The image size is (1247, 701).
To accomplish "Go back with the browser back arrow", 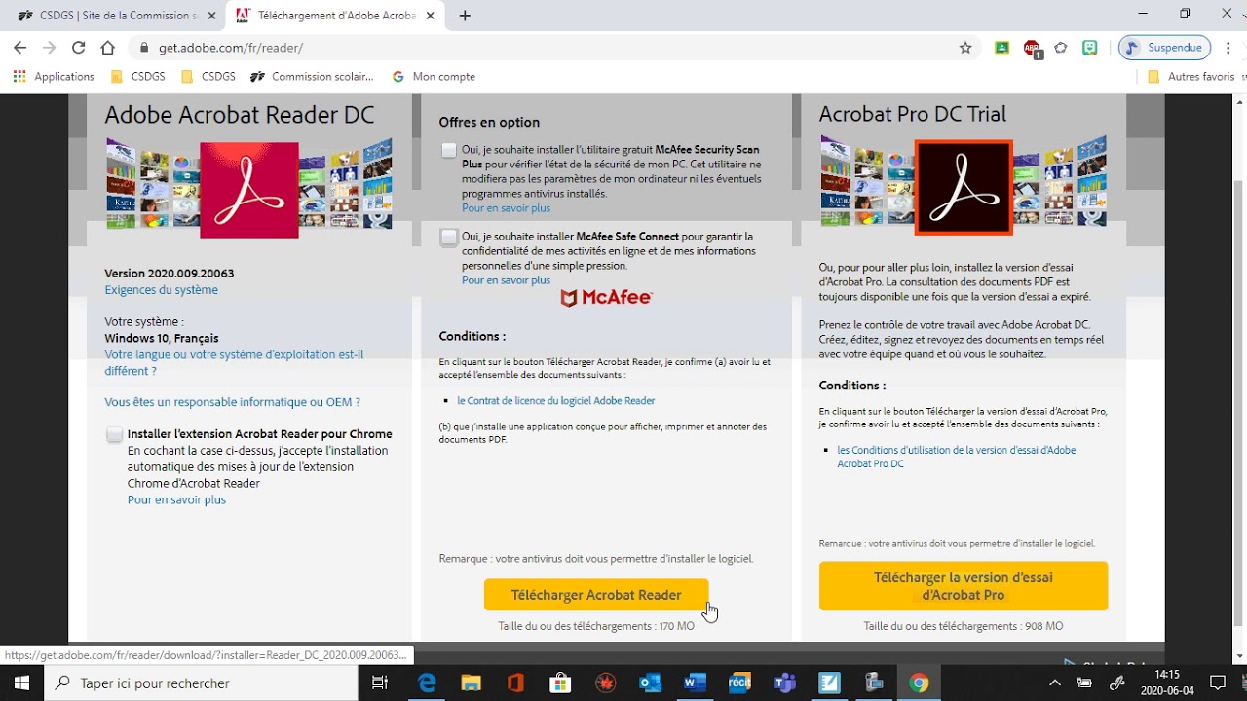I will point(20,48).
